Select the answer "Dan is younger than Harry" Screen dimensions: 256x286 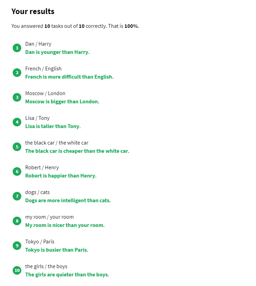(x=57, y=52)
